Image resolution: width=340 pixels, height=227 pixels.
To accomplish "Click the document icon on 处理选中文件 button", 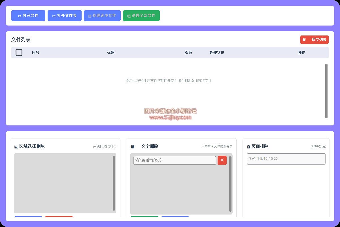I will click(89, 16).
